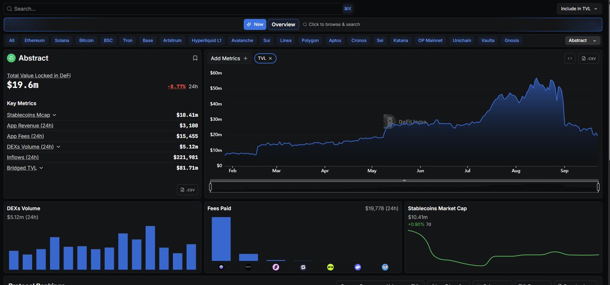
Task: Open the Sei chain tab
Action: point(380,41)
